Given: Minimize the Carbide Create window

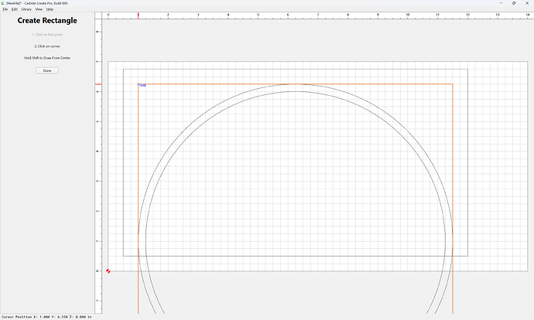Looking at the screenshot, I should (x=501, y=3).
